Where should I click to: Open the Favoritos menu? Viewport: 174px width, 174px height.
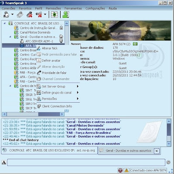(25, 8)
